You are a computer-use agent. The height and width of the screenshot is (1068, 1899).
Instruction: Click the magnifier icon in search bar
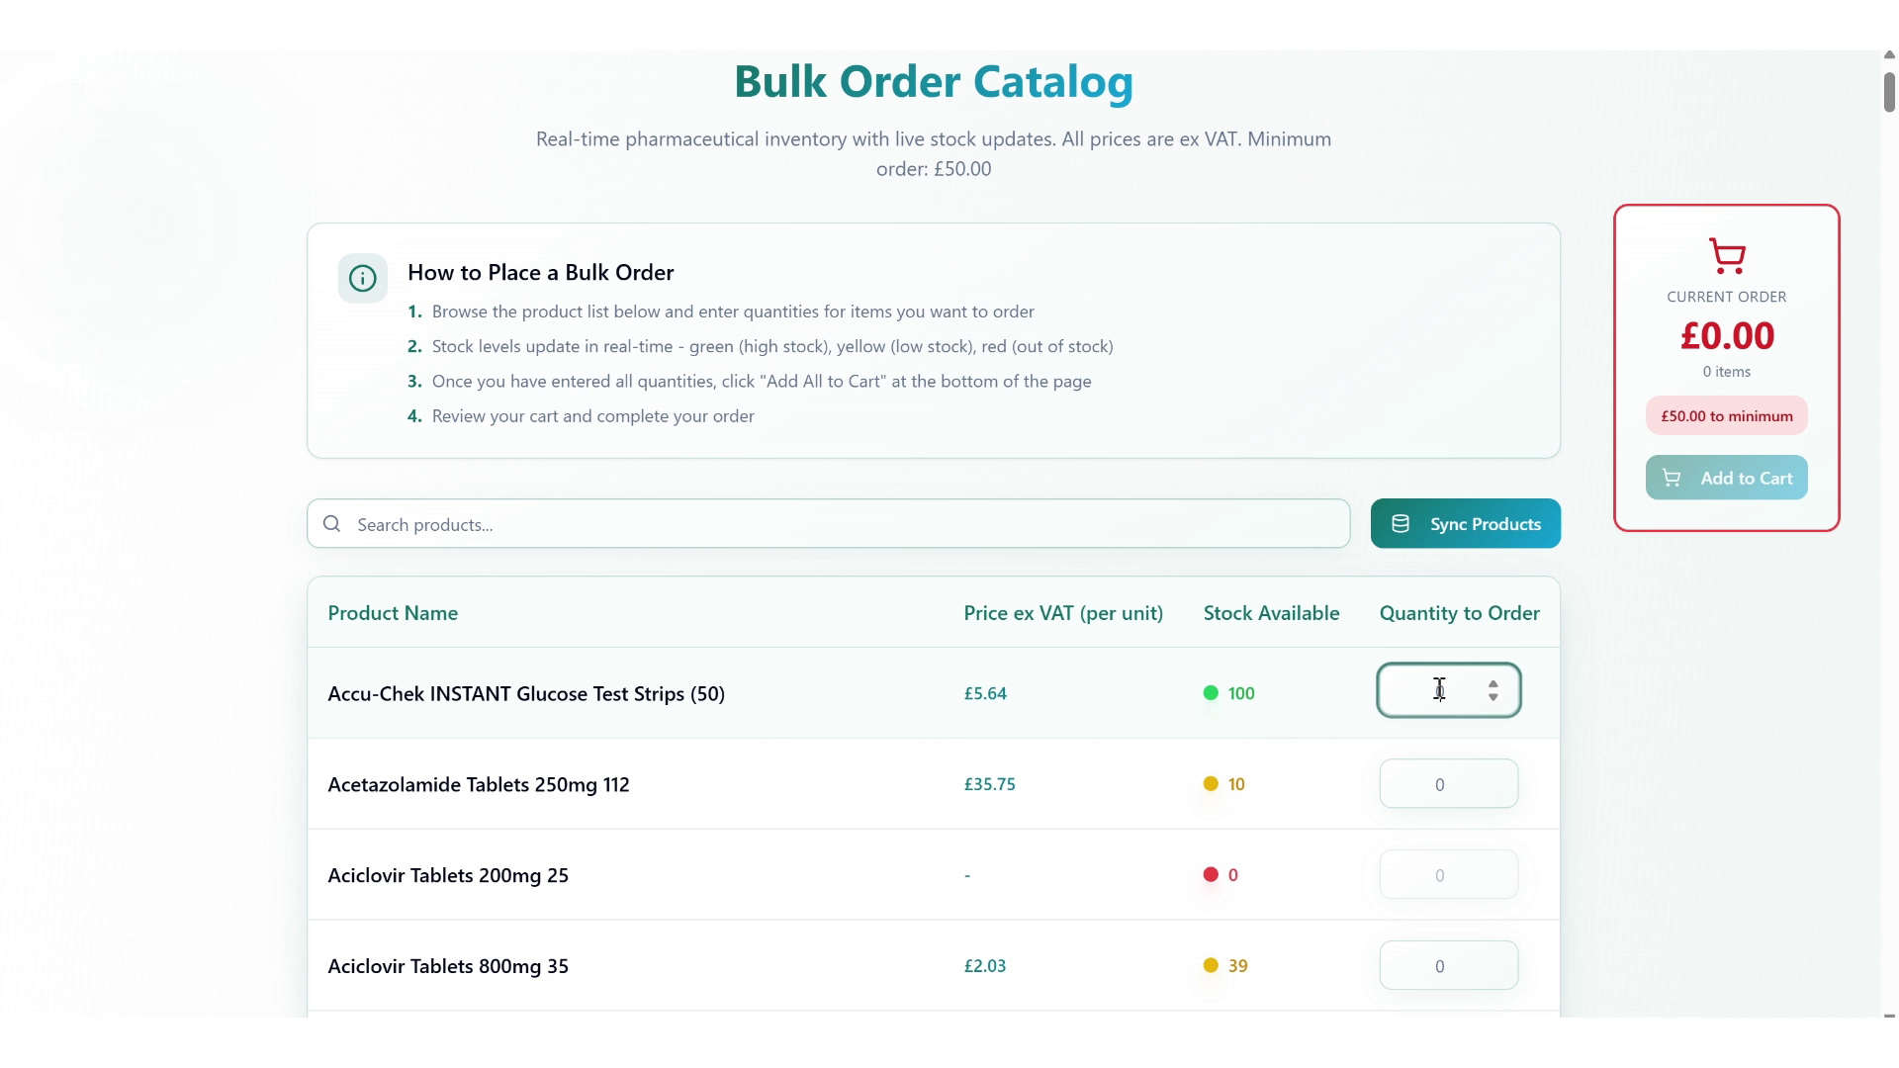click(x=332, y=524)
